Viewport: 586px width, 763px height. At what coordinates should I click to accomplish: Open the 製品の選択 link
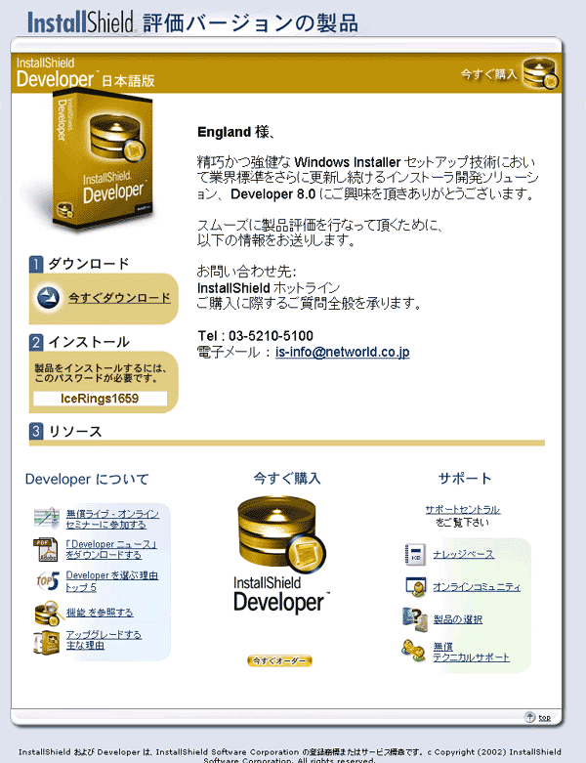click(x=458, y=619)
